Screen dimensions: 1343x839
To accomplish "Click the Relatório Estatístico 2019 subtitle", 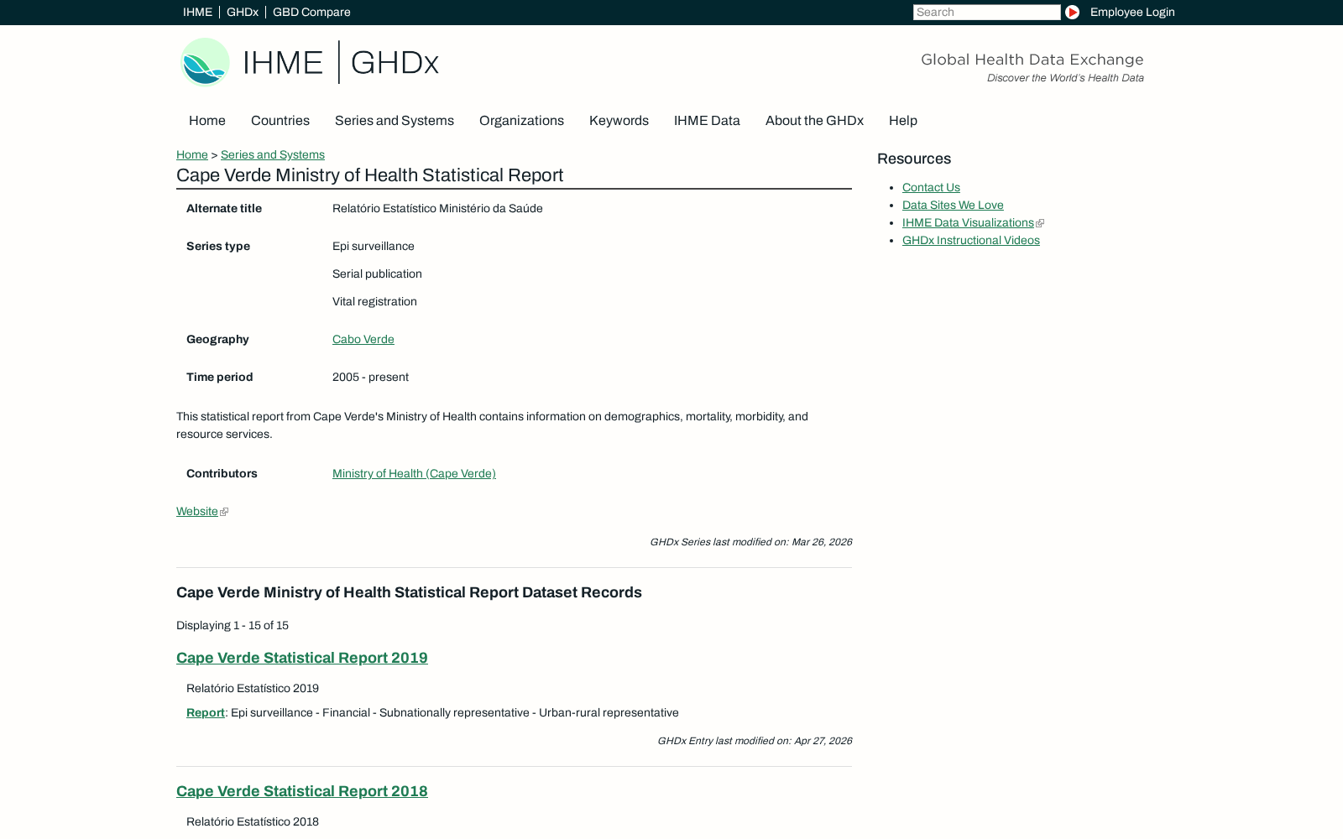I will pyautogui.click(x=253, y=689).
